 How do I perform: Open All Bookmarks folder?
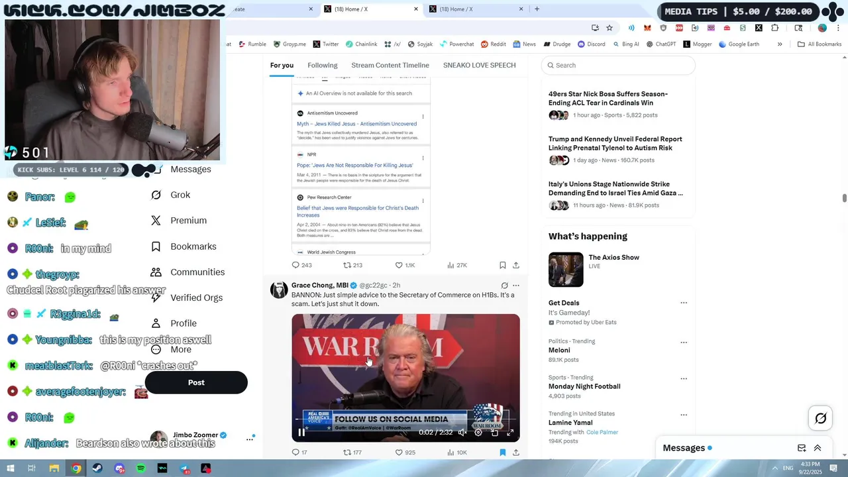820,44
